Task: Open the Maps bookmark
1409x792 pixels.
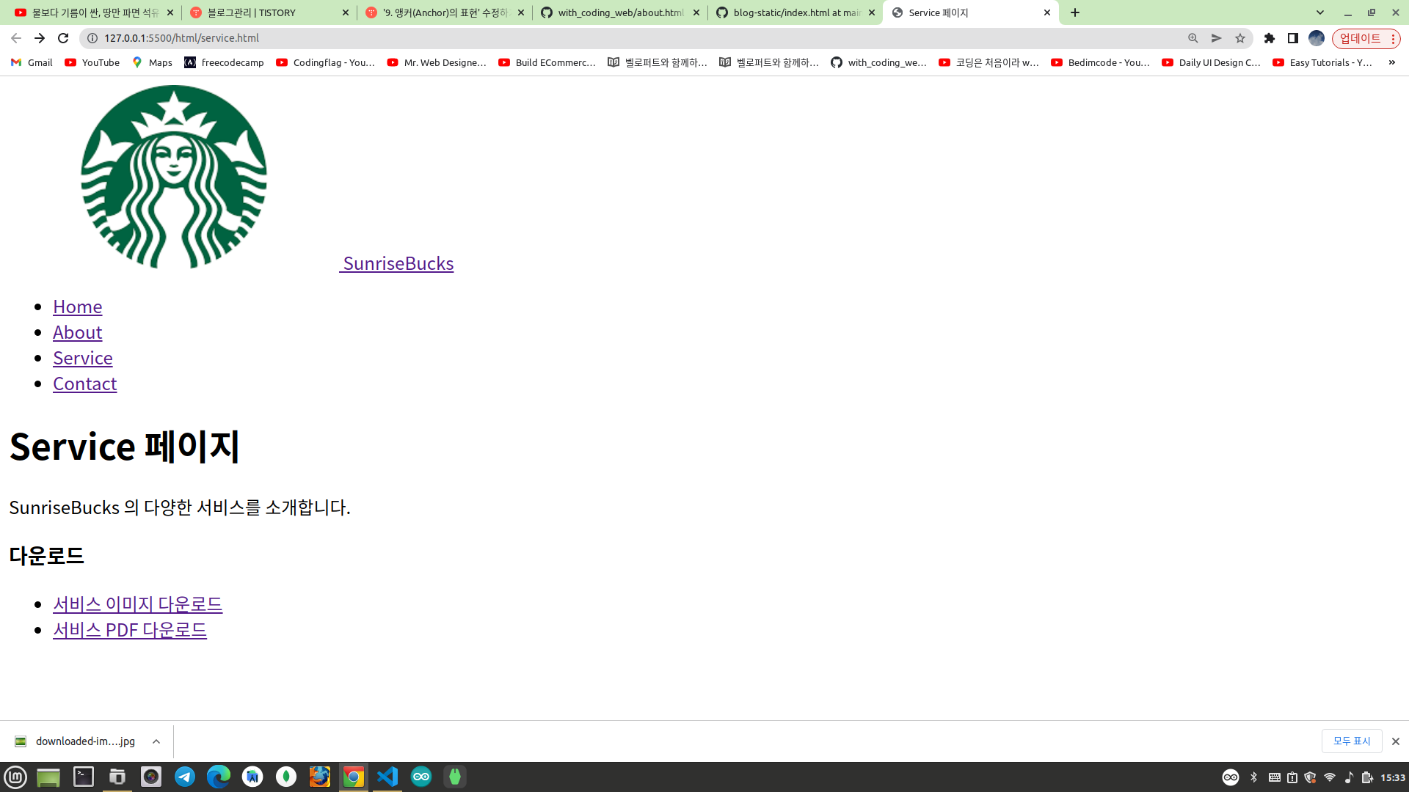Action: point(152,62)
